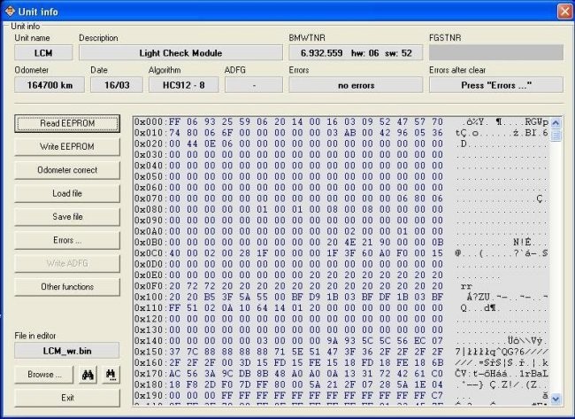Image resolution: width=575 pixels, height=419 pixels.
Task: Click the Press "Errors ..." field
Action: [496, 85]
